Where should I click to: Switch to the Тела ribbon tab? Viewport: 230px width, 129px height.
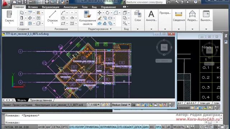point(84,7)
